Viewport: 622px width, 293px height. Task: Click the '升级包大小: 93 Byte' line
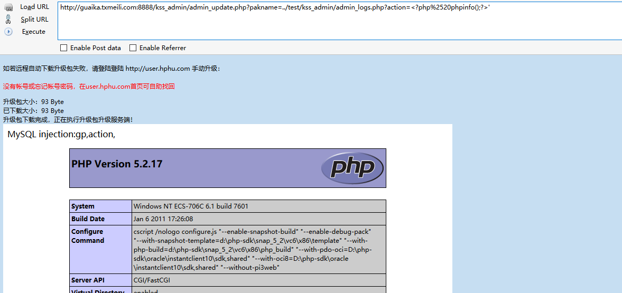33,102
